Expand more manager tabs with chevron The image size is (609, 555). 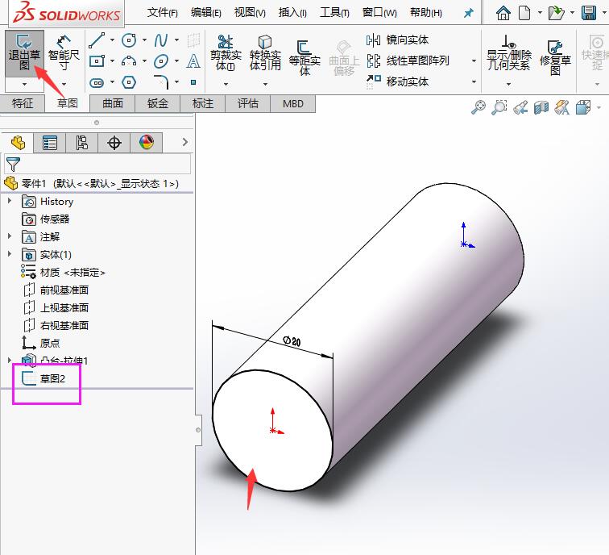point(185,142)
